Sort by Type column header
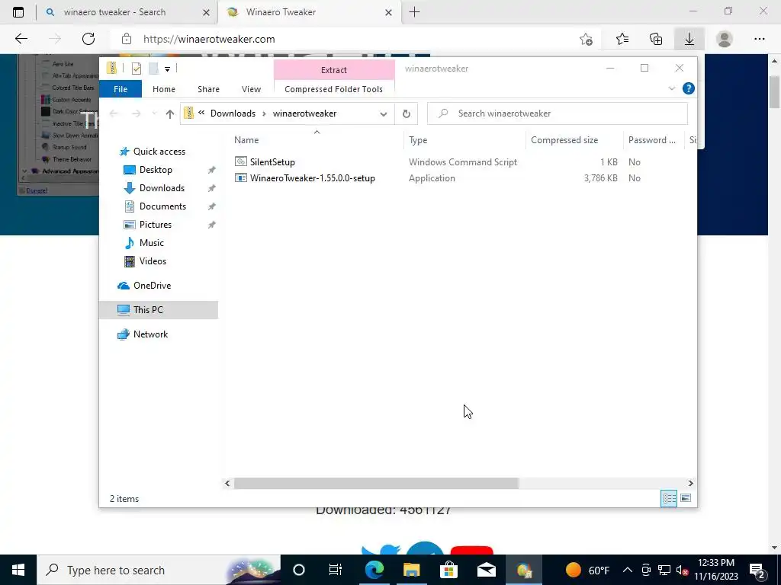The height and width of the screenshot is (585, 781). (464, 140)
